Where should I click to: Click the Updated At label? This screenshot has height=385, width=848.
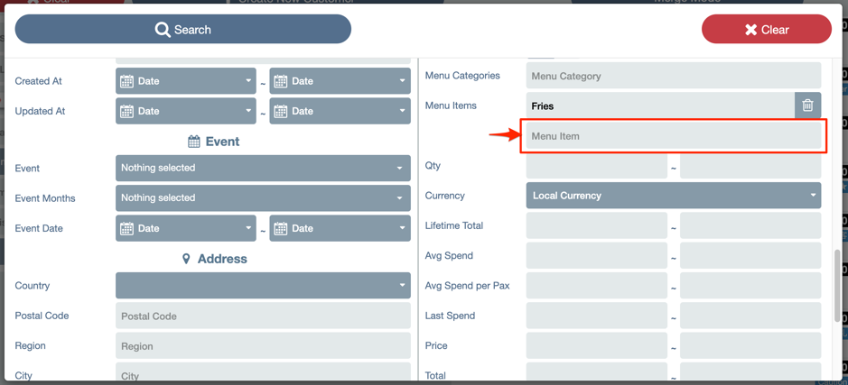coord(40,111)
